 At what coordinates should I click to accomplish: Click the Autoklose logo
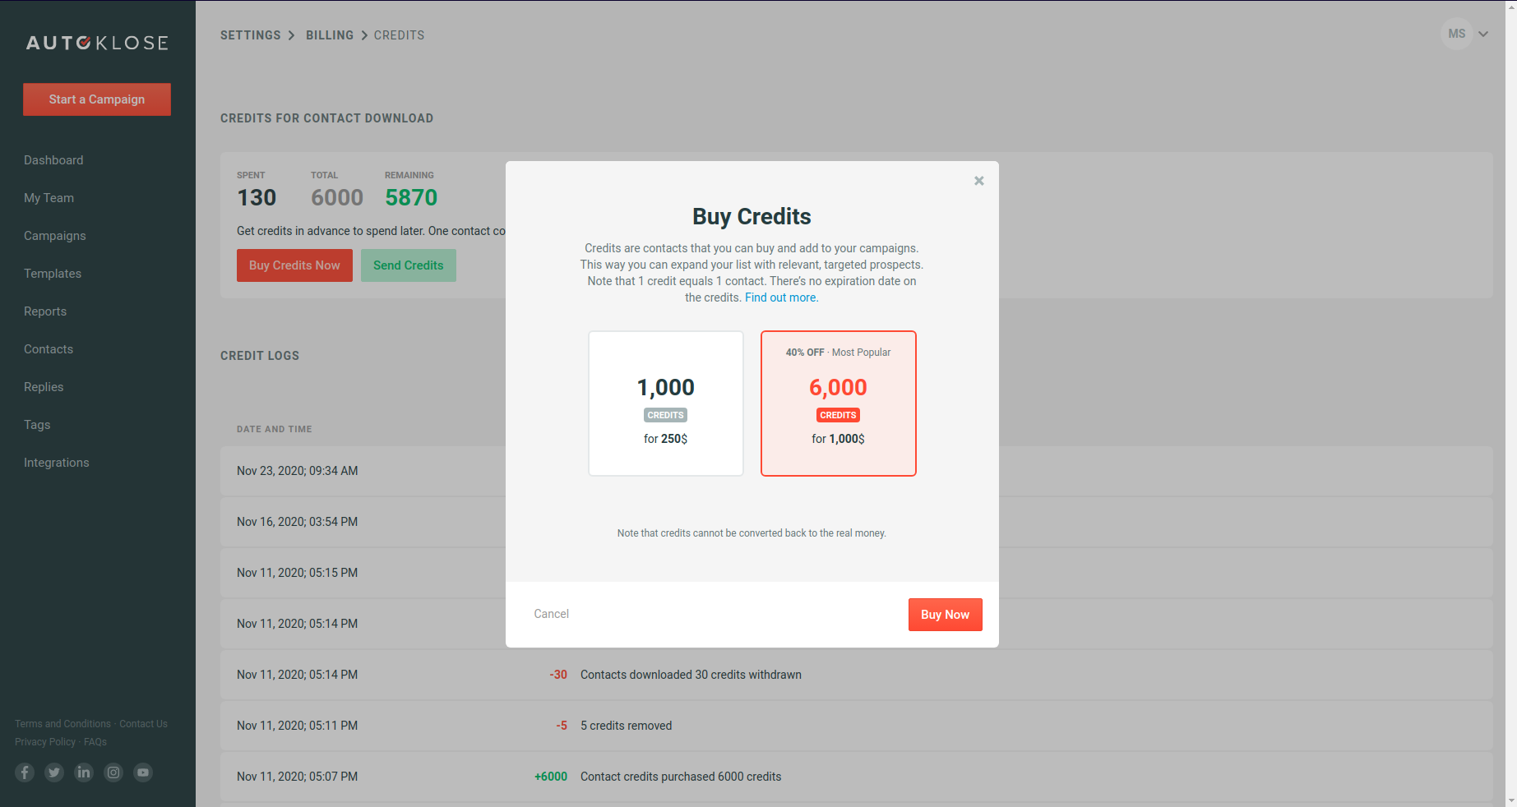pyautogui.click(x=97, y=43)
